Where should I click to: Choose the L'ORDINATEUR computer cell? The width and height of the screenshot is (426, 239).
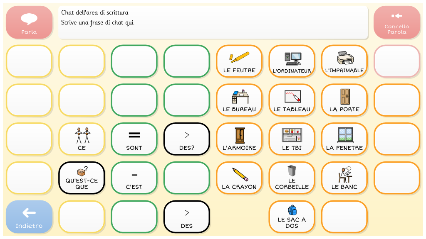click(x=292, y=61)
